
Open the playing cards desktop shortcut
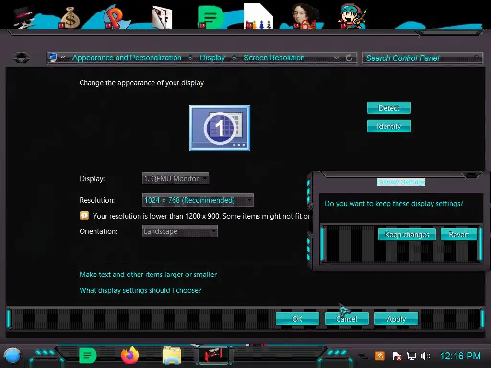pyautogui.click(x=162, y=18)
